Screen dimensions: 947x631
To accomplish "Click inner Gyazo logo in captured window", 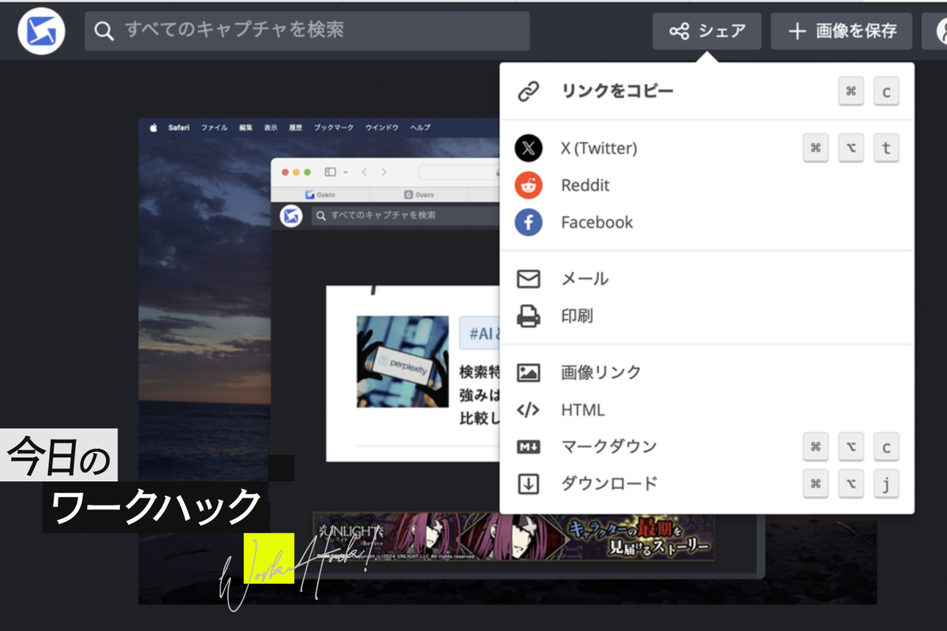I will (291, 215).
